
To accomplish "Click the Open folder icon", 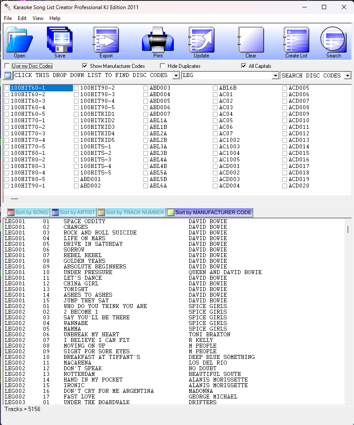I will 20,40.
